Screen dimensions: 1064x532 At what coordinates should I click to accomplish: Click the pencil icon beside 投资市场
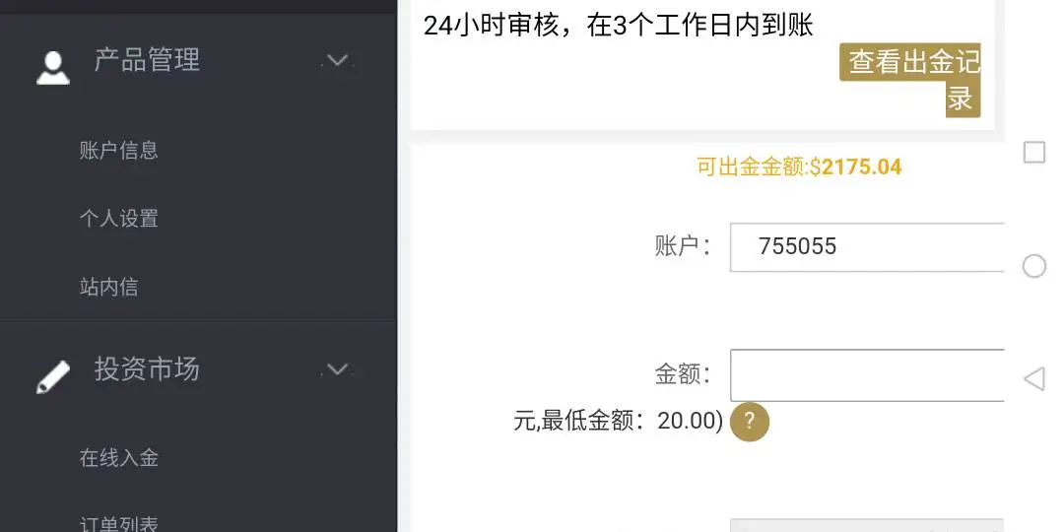(x=53, y=376)
